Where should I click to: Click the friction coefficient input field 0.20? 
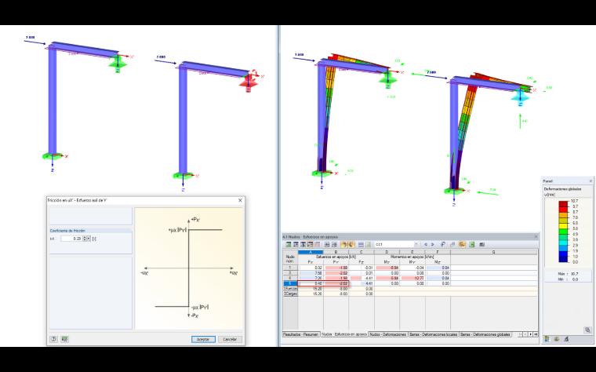72,239
